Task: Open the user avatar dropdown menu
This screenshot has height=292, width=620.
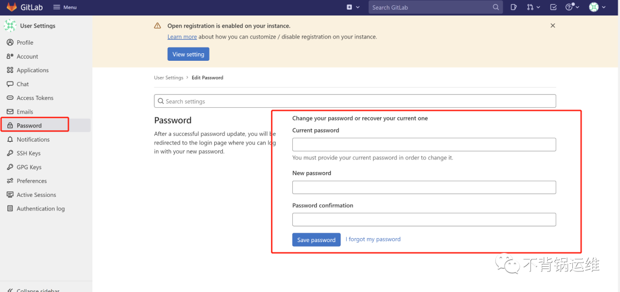Action: click(x=597, y=7)
